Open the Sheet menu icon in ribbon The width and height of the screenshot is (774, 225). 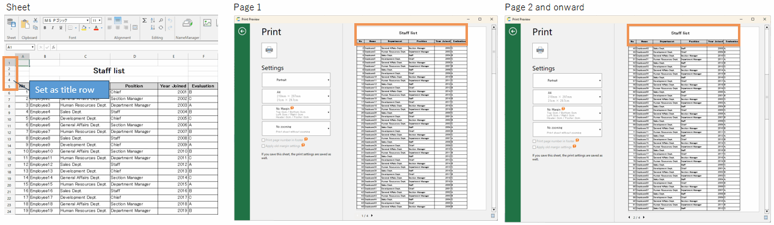coord(11,23)
